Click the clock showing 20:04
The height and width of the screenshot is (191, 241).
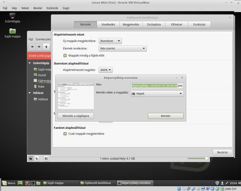coord(233,183)
